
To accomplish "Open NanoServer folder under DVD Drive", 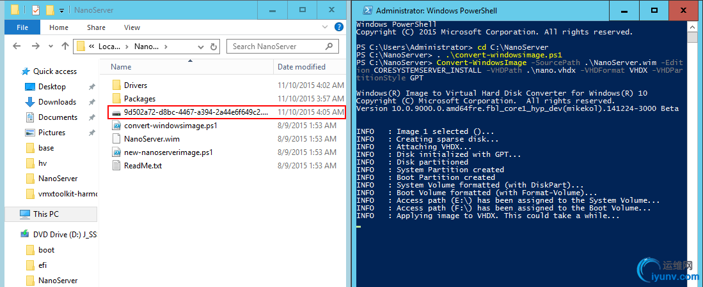I will 58,280.
